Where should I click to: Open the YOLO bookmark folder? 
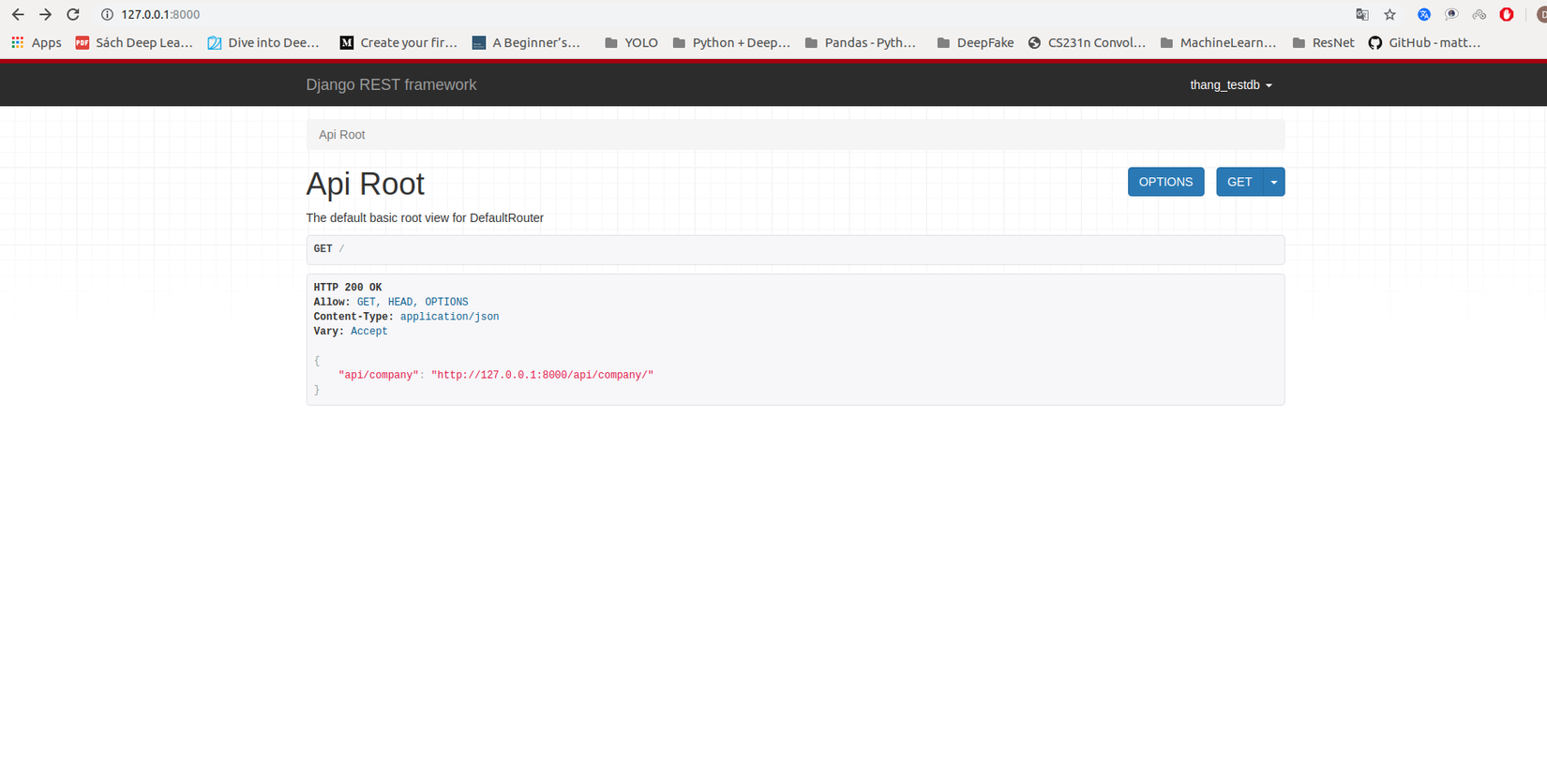[631, 43]
